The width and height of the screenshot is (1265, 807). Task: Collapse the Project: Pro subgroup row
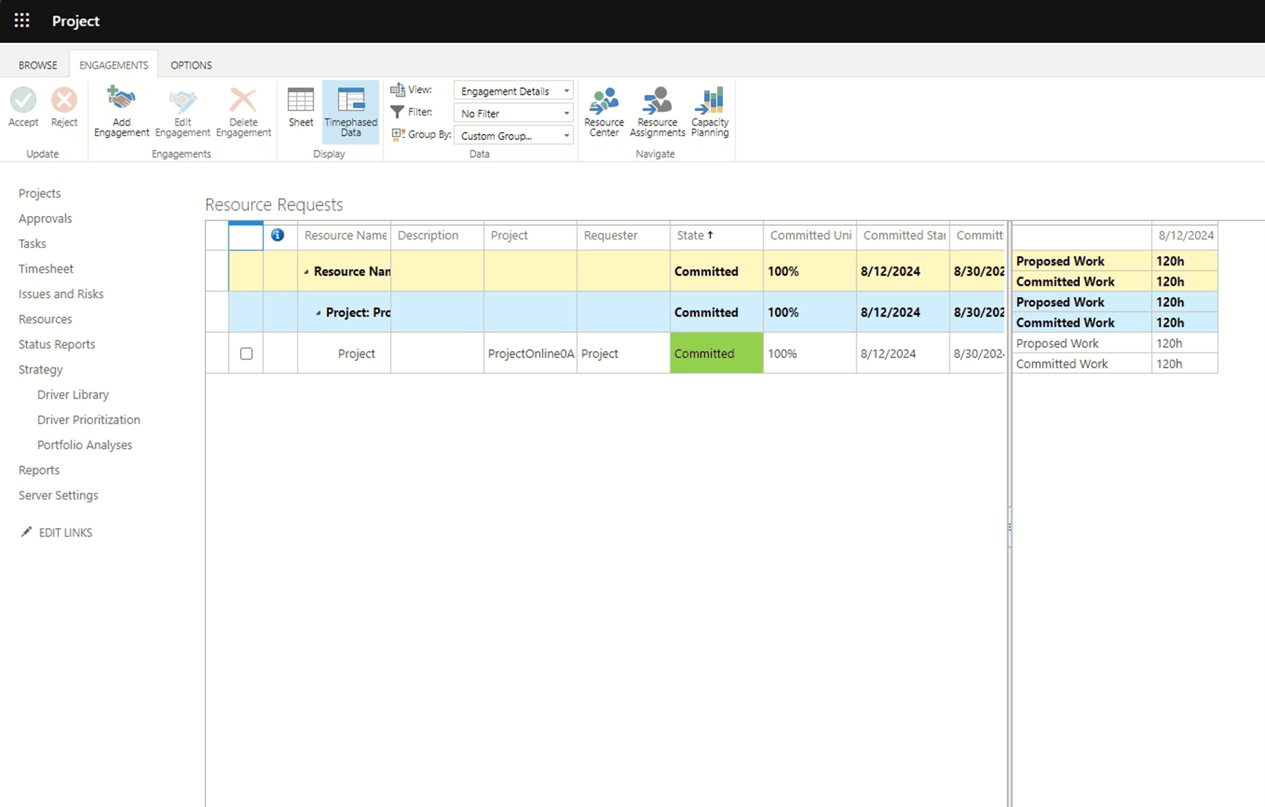[318, 313]
